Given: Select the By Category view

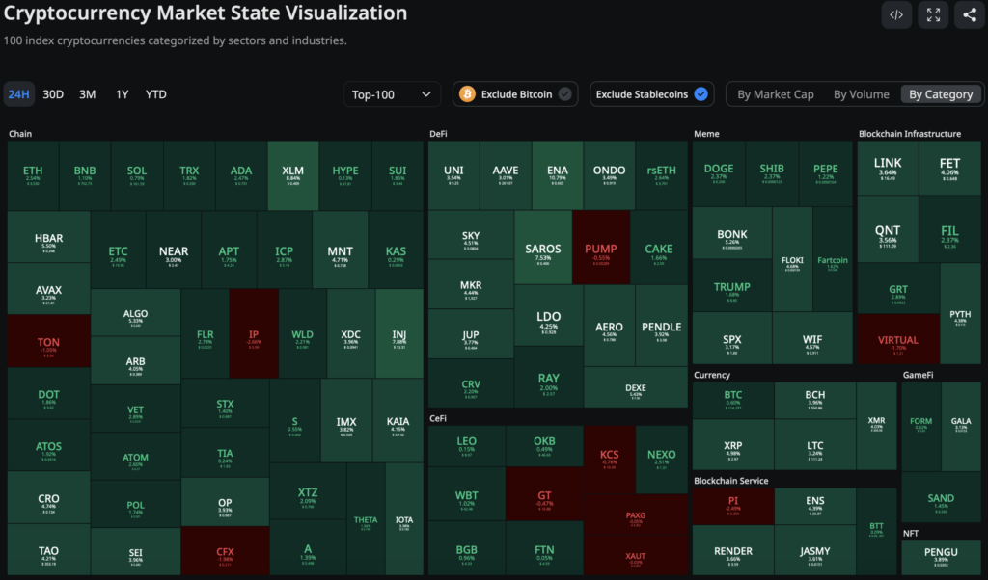Looking at the screenshot, I should click(941, 93).
